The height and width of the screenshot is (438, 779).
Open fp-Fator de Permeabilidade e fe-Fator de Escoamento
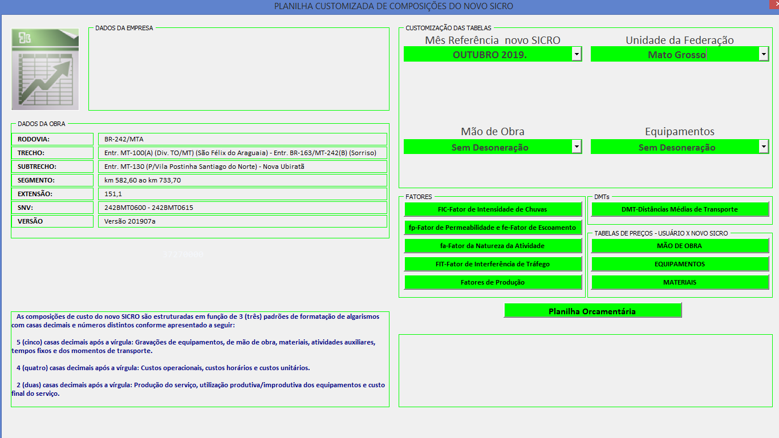coord(493,228)
